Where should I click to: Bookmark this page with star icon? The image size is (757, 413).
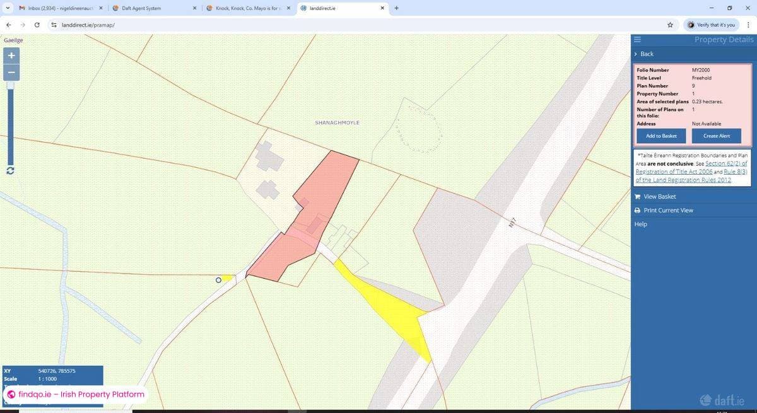[x=669, y=25]
